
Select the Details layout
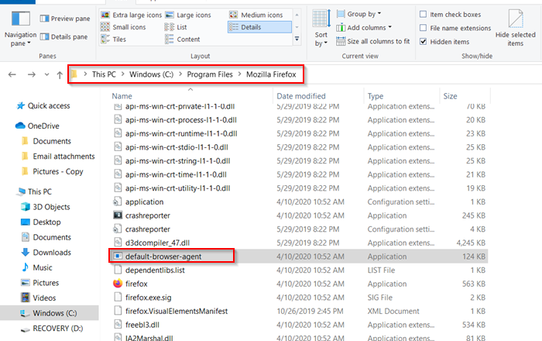[x=259, y=27]
